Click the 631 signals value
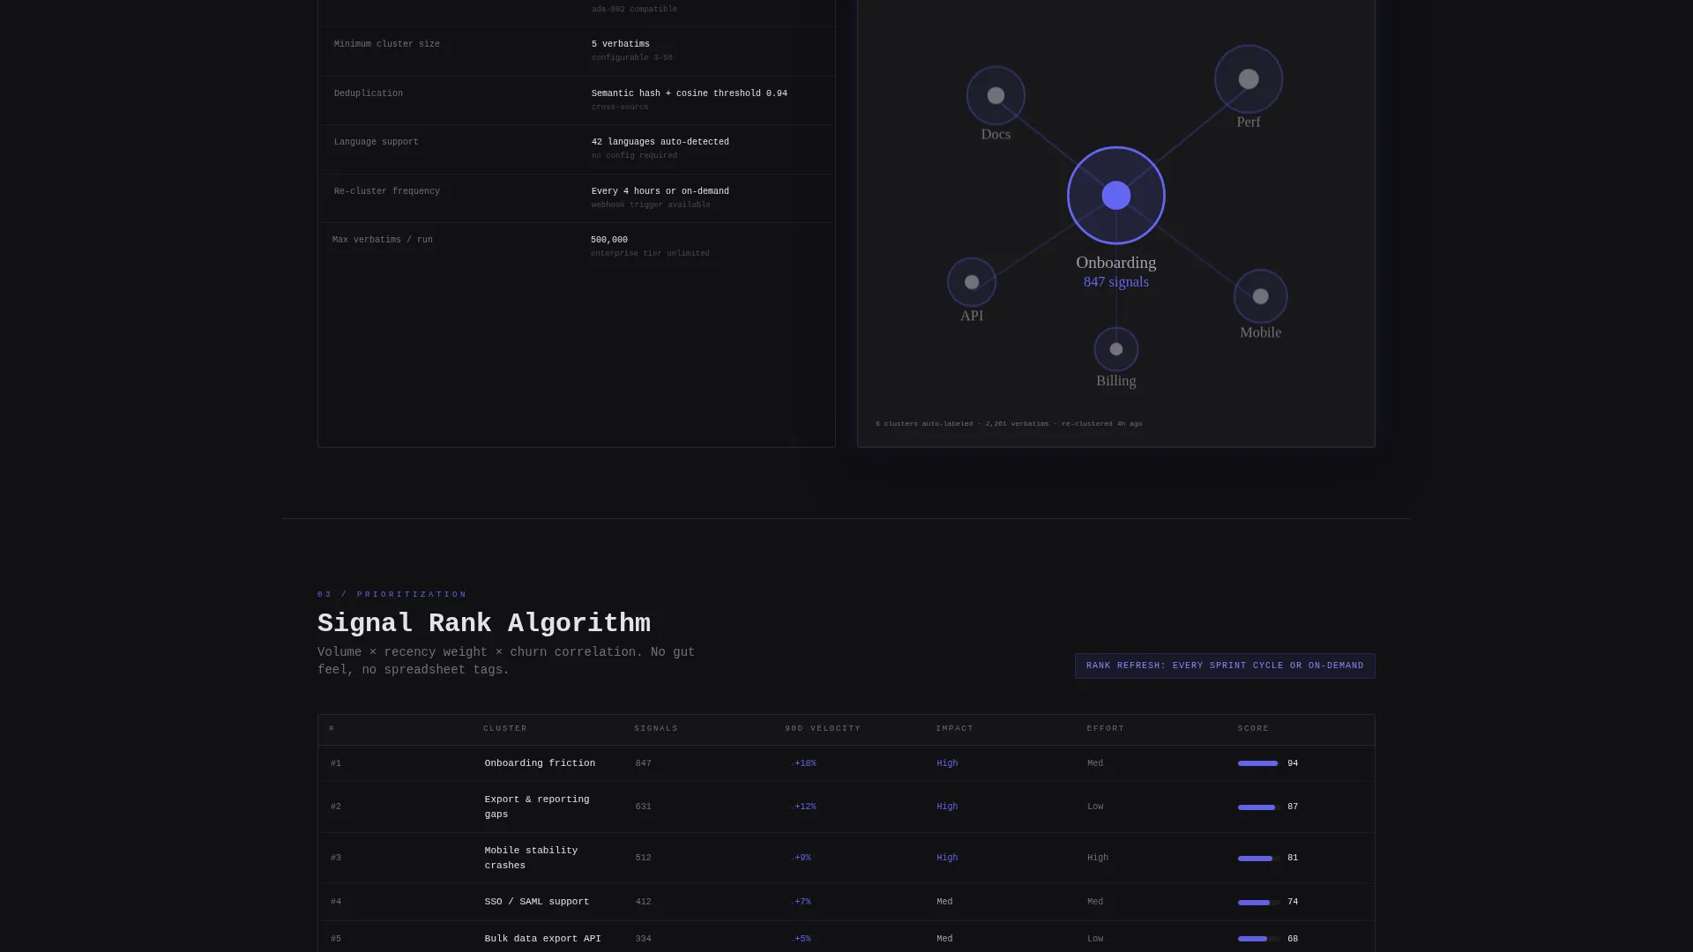Viewport: 1693px width, 952px height. 643,807
